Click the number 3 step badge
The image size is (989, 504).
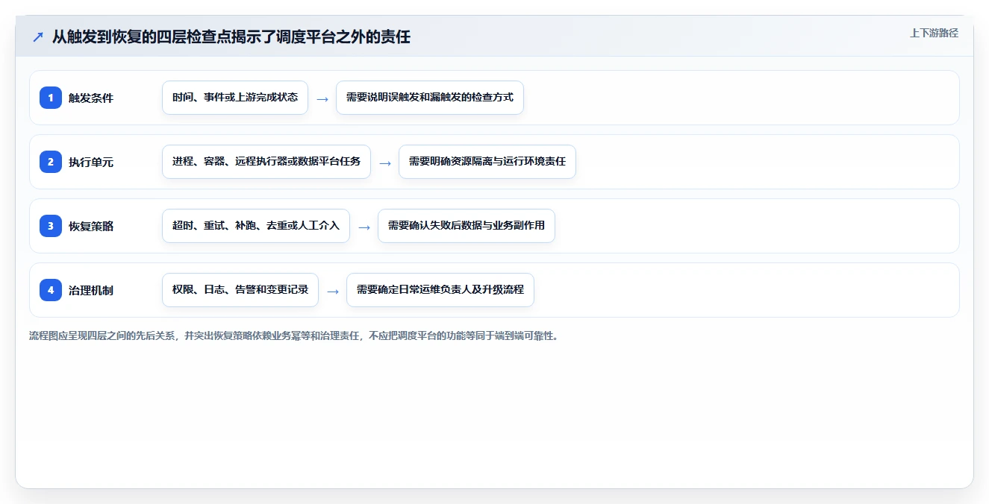coord(51,226)
